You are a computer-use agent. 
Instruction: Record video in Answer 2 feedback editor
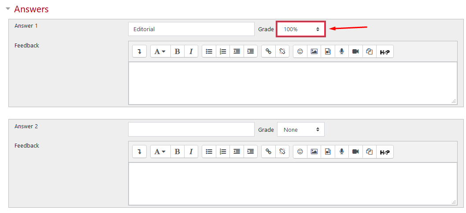click(355, 152)
